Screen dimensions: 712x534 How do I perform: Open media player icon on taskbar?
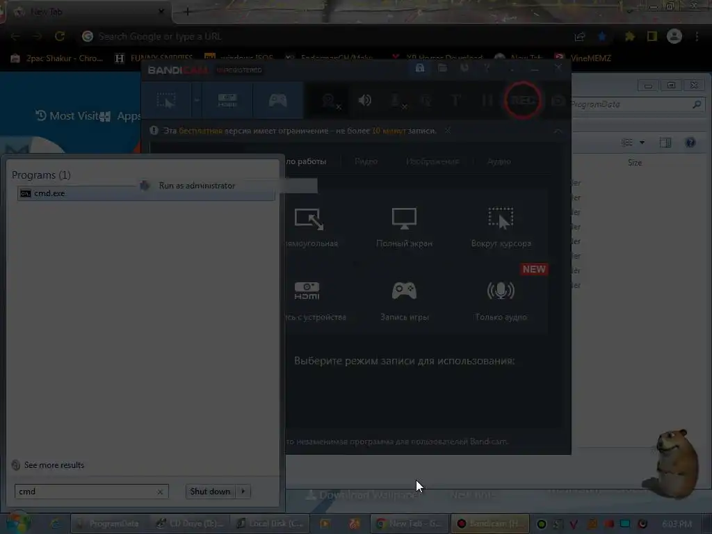(x=325, y=524)
